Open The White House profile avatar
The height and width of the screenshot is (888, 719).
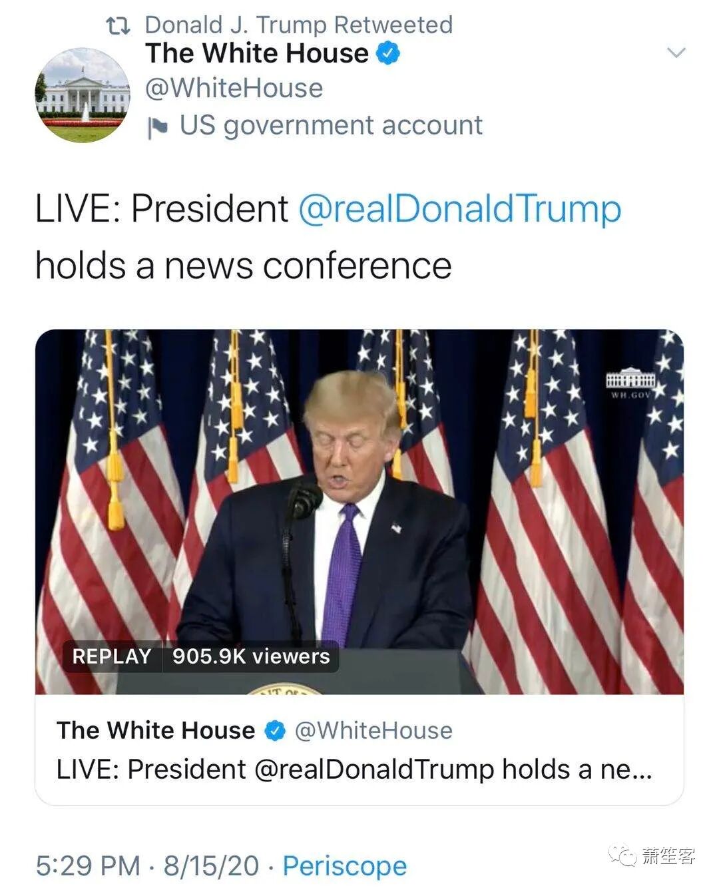pyautogui.click(x=83, y=95)
